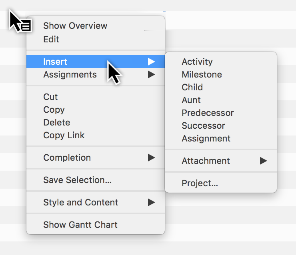
Task: Click Cut in the context menu
Action: point(50,97)
